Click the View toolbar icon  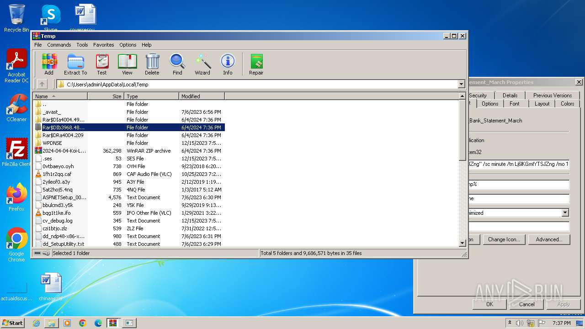(x=127, y=64)
